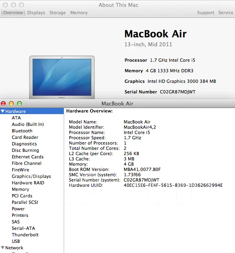The width and height of the screenshot is (235, 253).
Task: Click the Support link
Action: pyautogui.click(x=206, y=13)
